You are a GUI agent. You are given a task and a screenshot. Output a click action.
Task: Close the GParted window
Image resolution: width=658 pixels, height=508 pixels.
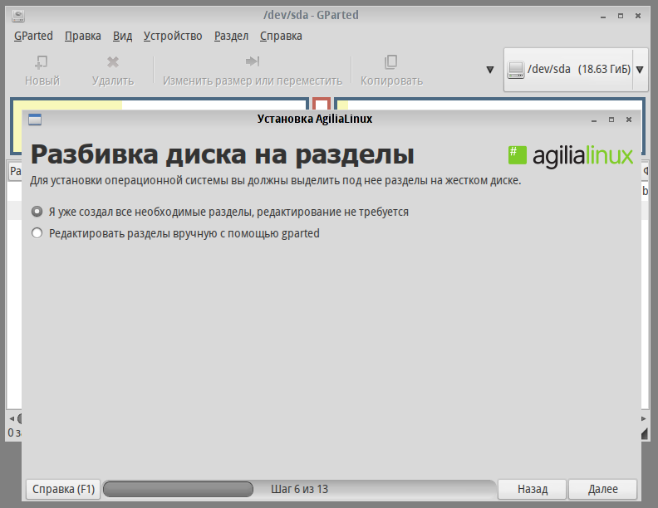click(638, 16)
